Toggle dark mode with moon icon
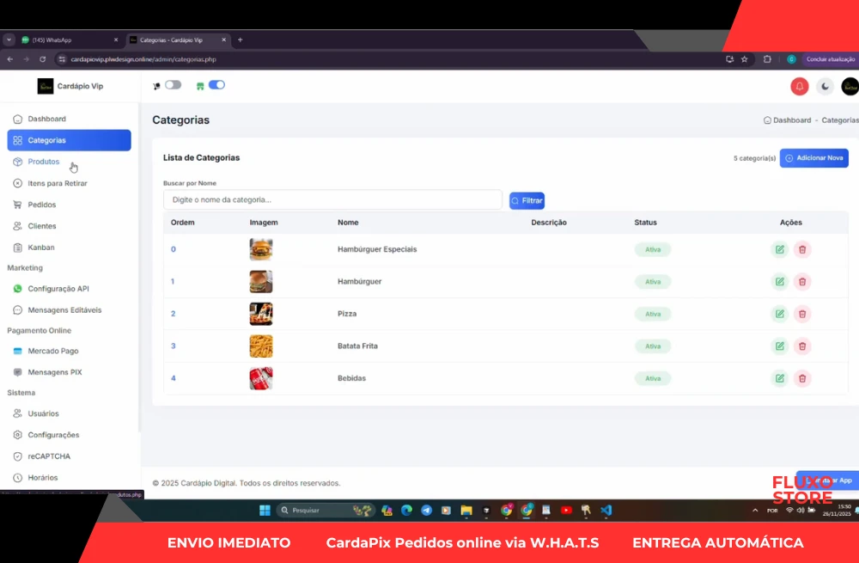Viewport: 859px width, 563px height. coord(825,86)
